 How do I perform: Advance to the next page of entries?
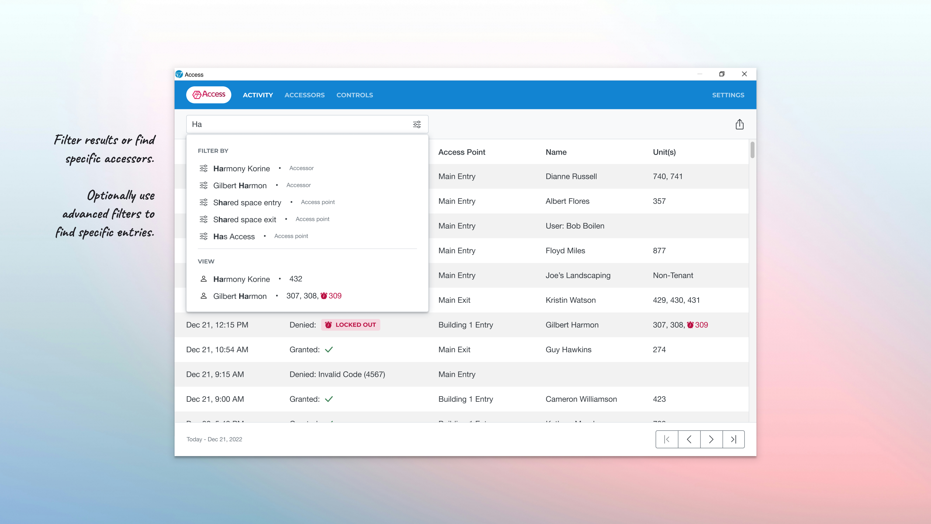click(711, 439)
